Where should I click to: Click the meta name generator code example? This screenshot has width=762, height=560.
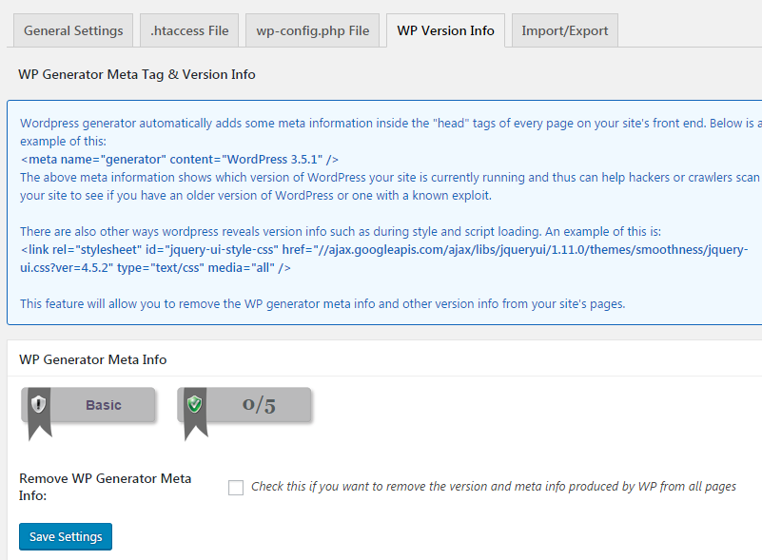coord(179,159)
